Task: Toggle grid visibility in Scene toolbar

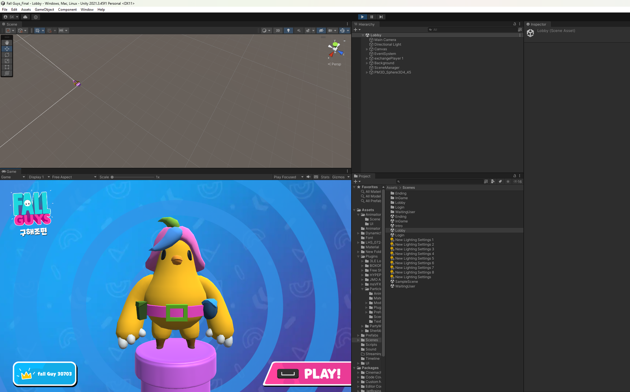Action: [37, 30]
